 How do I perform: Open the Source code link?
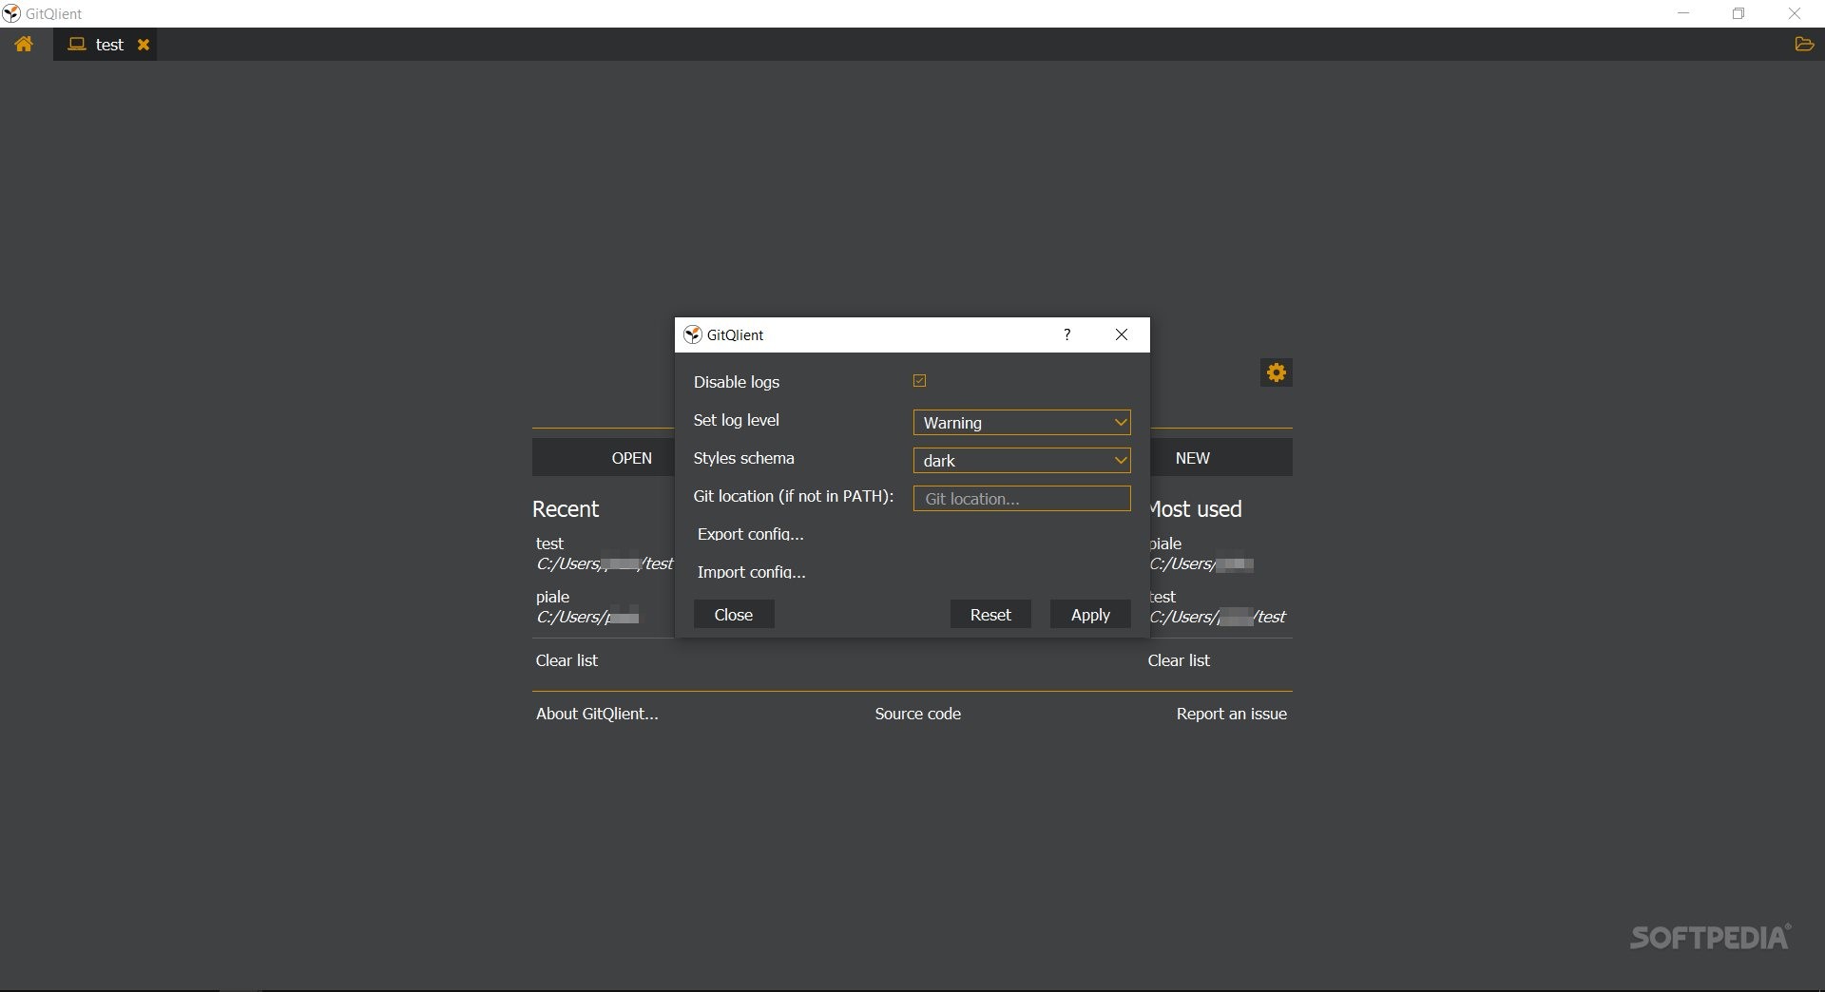(918, 714)
